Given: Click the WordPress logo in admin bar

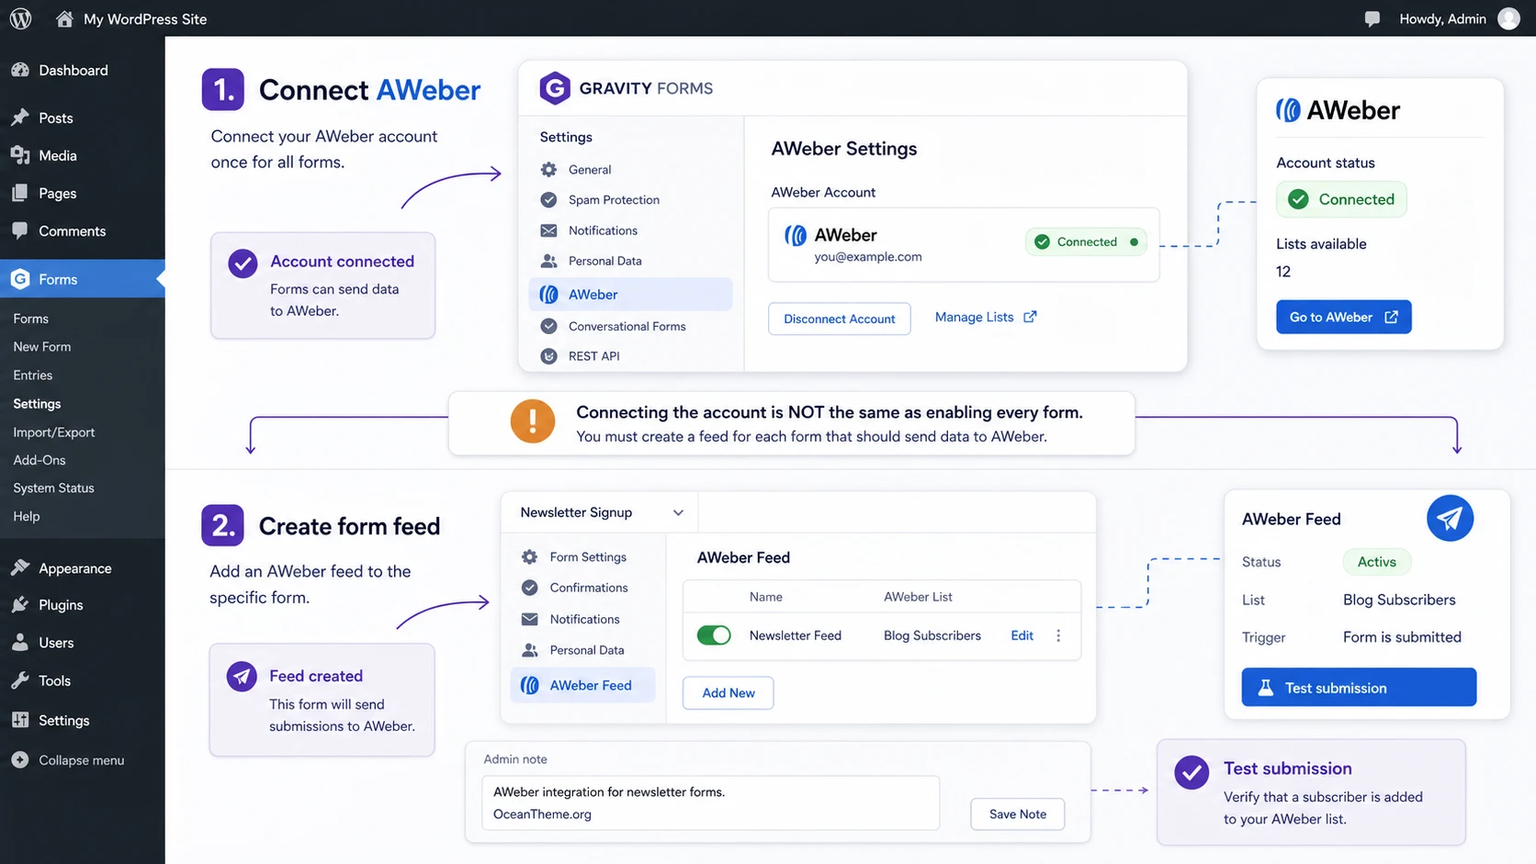Looking at the screenshot, I should pos(20,18).
